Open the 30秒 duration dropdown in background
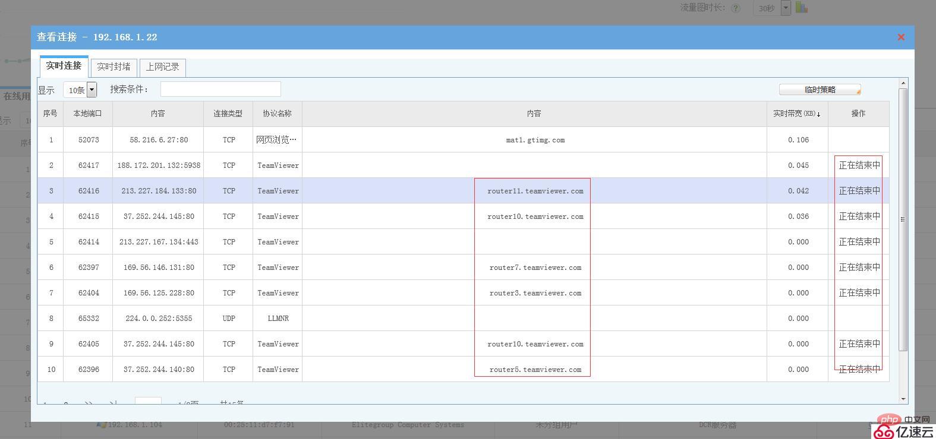This screenshot has height=439, width=936. 785,8
